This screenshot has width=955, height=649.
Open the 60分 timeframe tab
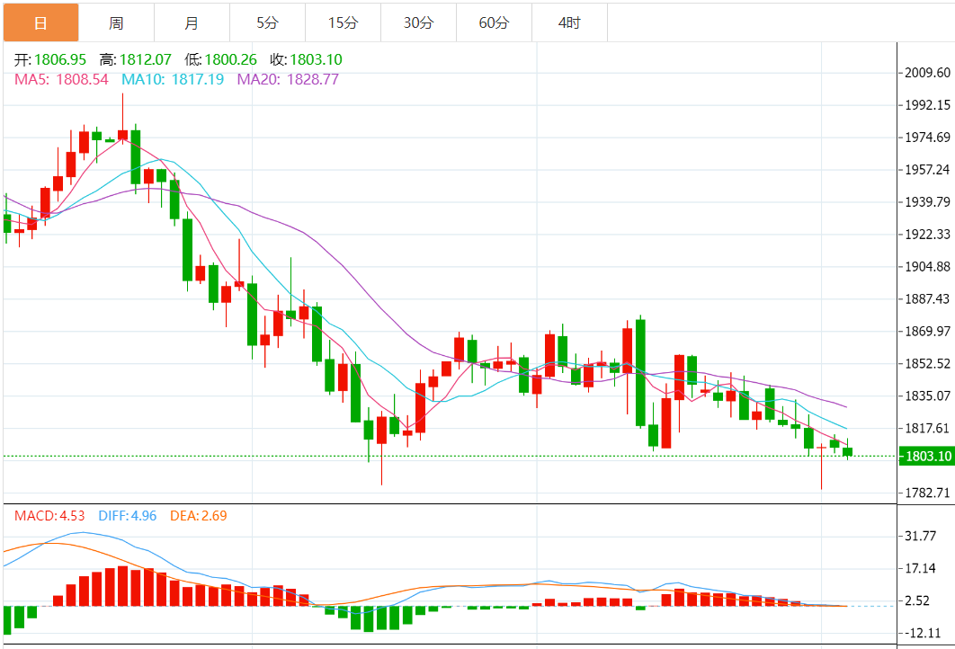[494, 23]
